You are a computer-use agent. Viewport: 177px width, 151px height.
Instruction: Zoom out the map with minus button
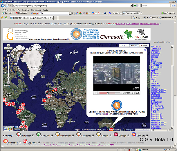[8, 82]
